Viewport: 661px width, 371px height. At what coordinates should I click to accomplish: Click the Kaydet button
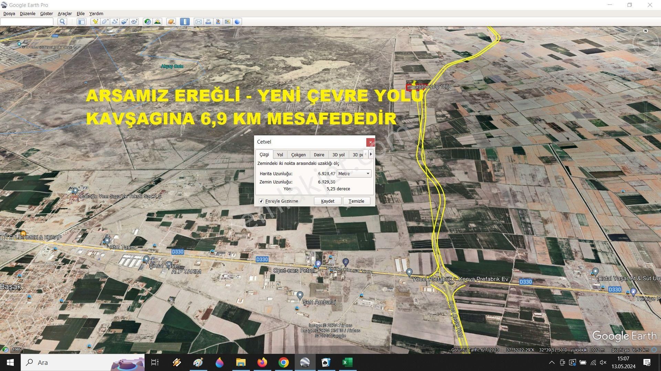pos(327,201)
